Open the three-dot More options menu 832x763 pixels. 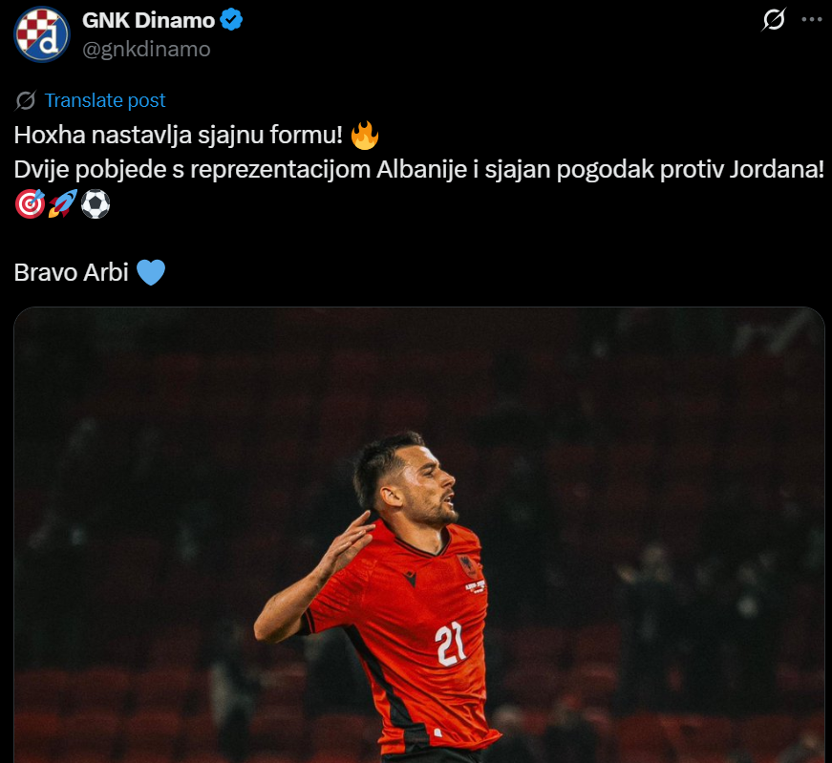pos(811,20)
